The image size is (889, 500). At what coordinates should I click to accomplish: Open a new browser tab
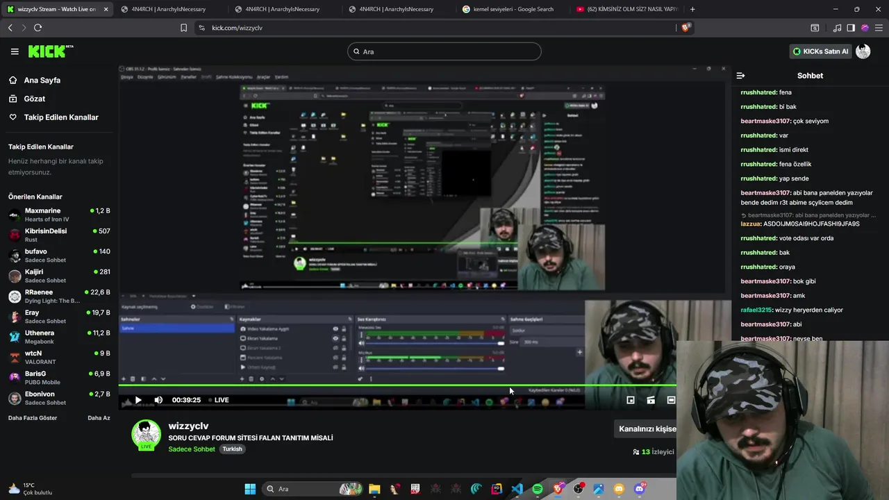pos(692,9)
